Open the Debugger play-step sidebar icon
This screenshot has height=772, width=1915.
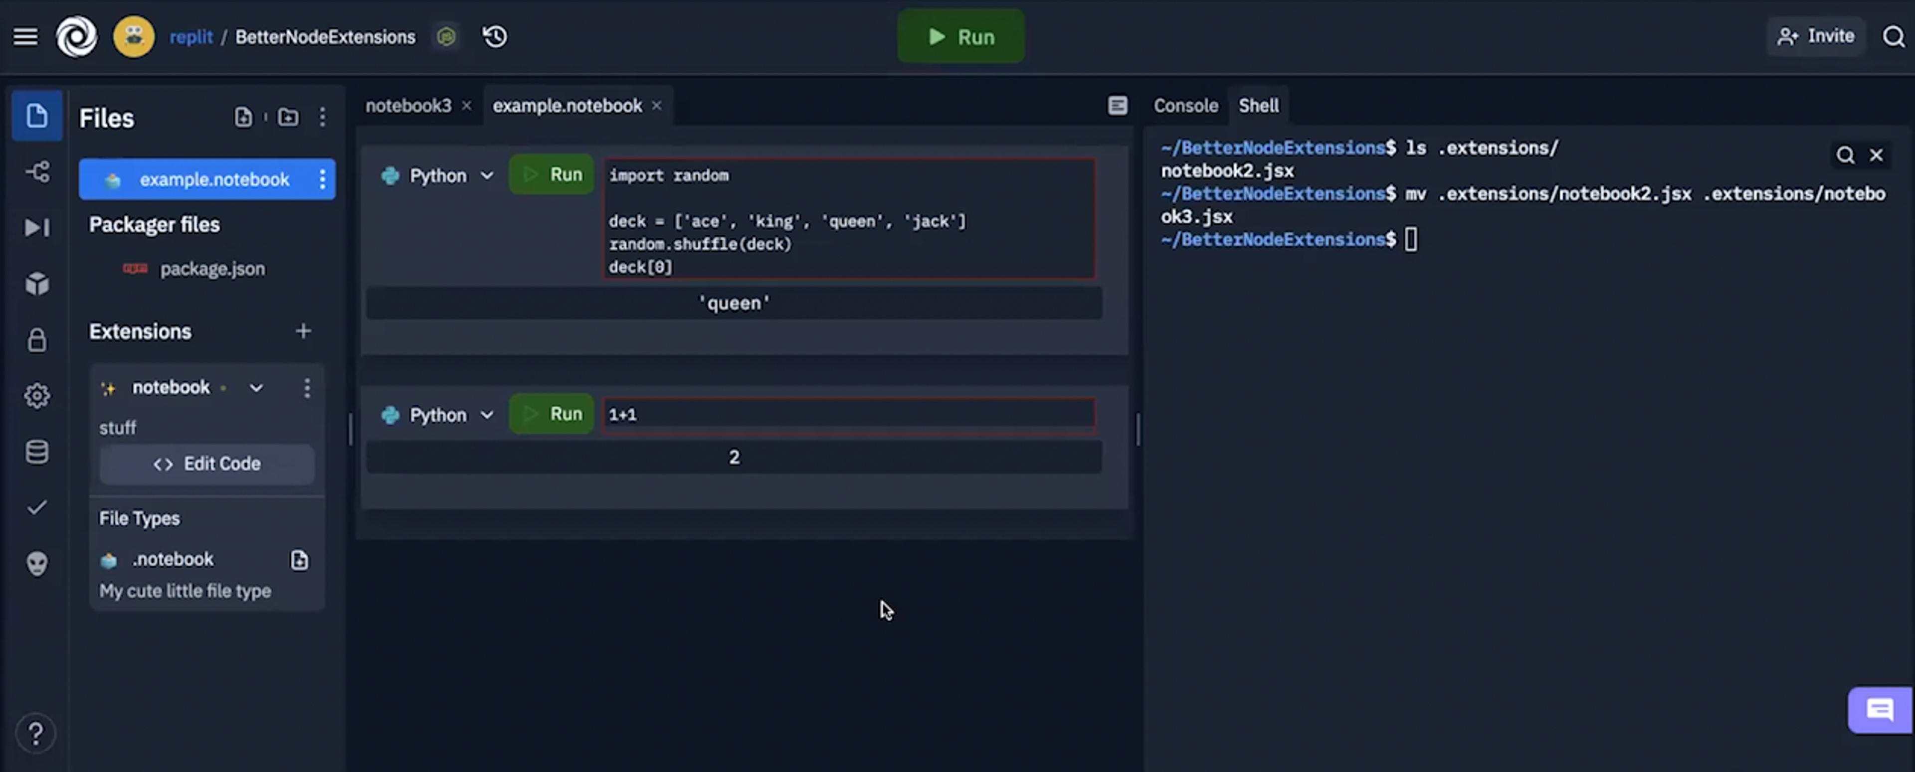[x=37, y=227]
